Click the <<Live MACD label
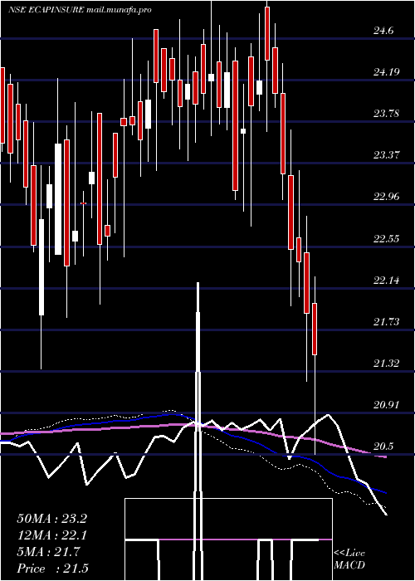This screenshot has height=581, width=415. (349, 559)
